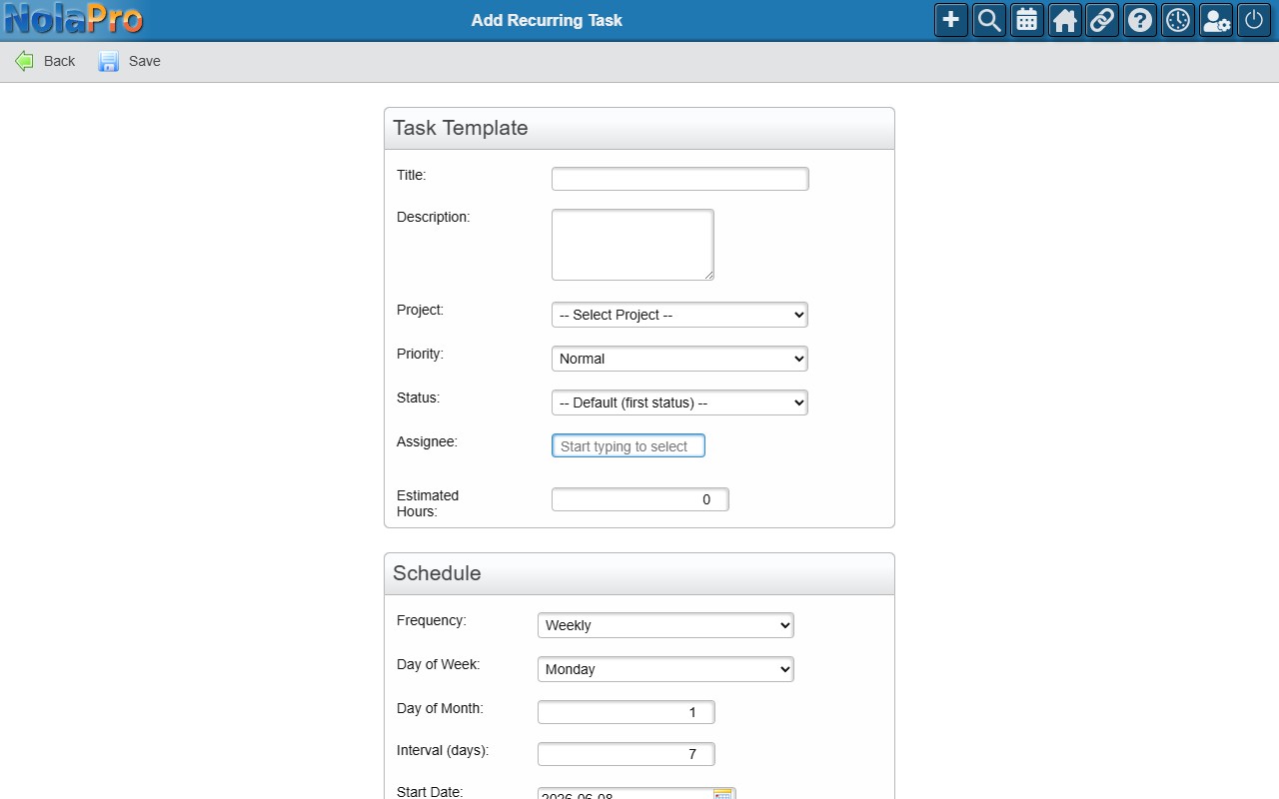Image resolution: width=1279 pixels, height=799 pixels.
Task: Click the Task Template section header
Action: pos(639,129)
